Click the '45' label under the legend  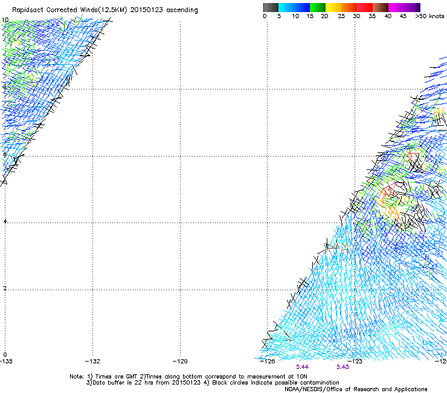(x=403, y=16)
